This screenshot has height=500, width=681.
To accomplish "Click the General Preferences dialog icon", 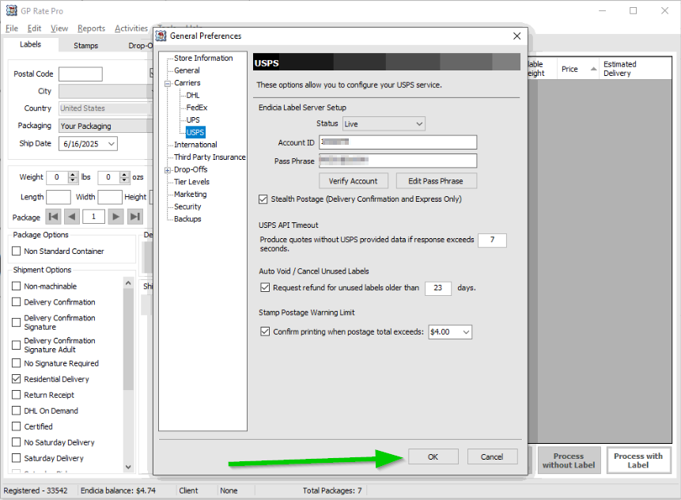I will click(161, 36).
